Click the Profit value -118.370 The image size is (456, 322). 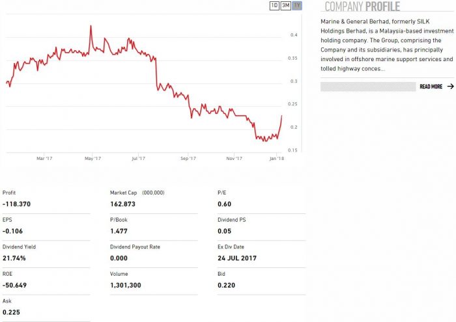point(17,204)
